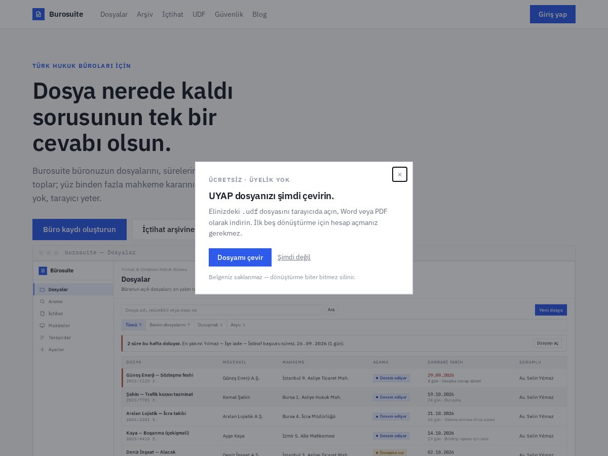Click Bursa 4. İcra Müdürlüğü cell

click(309, 416)
